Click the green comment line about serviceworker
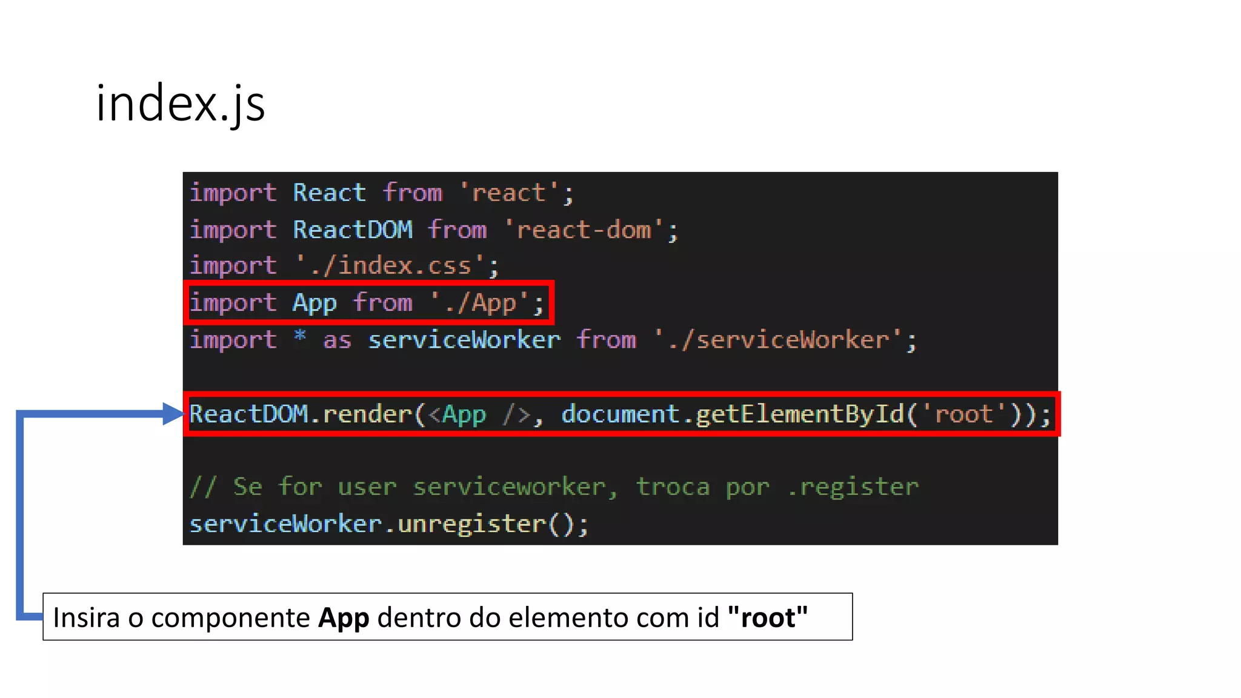The image size is (1241, 698). click(x=554, y=487)
